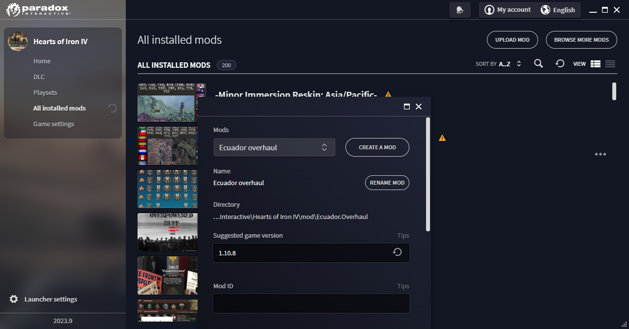Click the second mod's warning icon

442,138
